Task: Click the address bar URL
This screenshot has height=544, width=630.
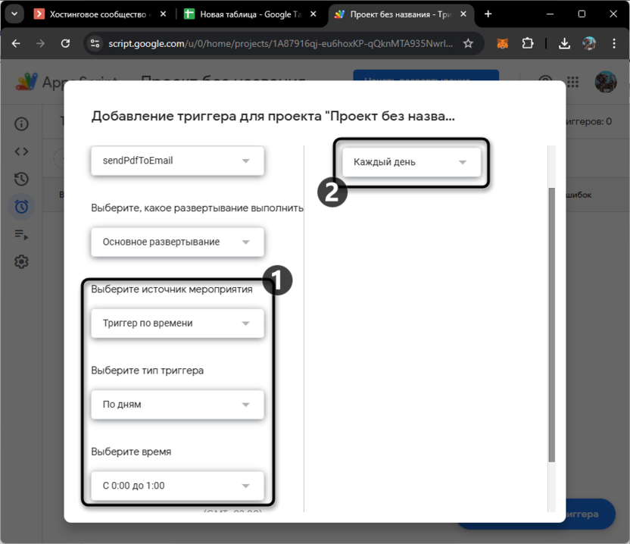Action: (x=280, y=43)
